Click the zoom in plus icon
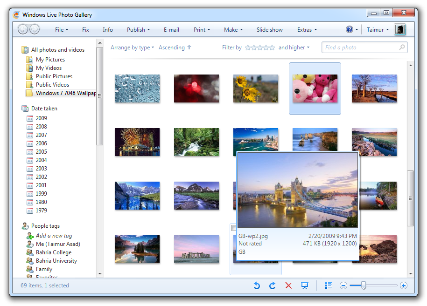 point(404,286)
